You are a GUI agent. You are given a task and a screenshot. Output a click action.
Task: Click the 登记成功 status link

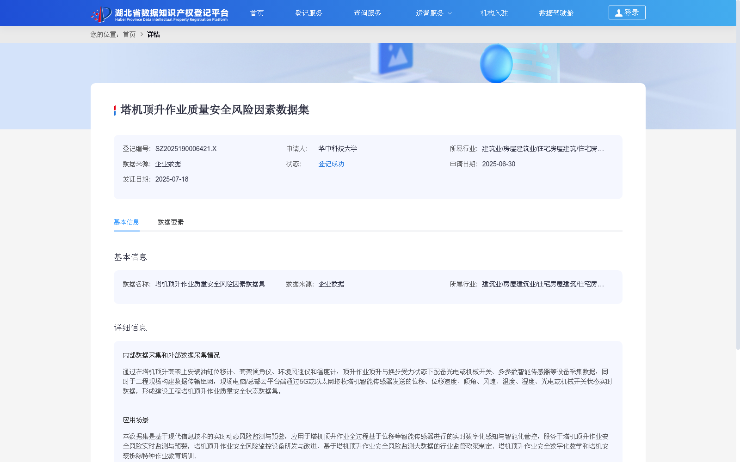click(331, 164)
